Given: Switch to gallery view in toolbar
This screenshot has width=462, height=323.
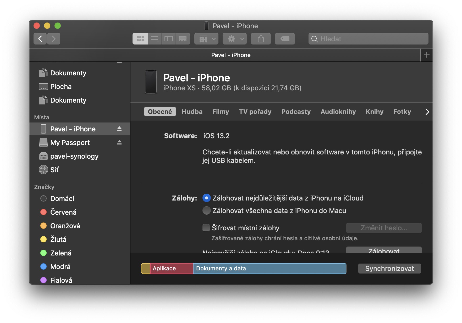Looking at the screenshot, I should click(183, 39).
